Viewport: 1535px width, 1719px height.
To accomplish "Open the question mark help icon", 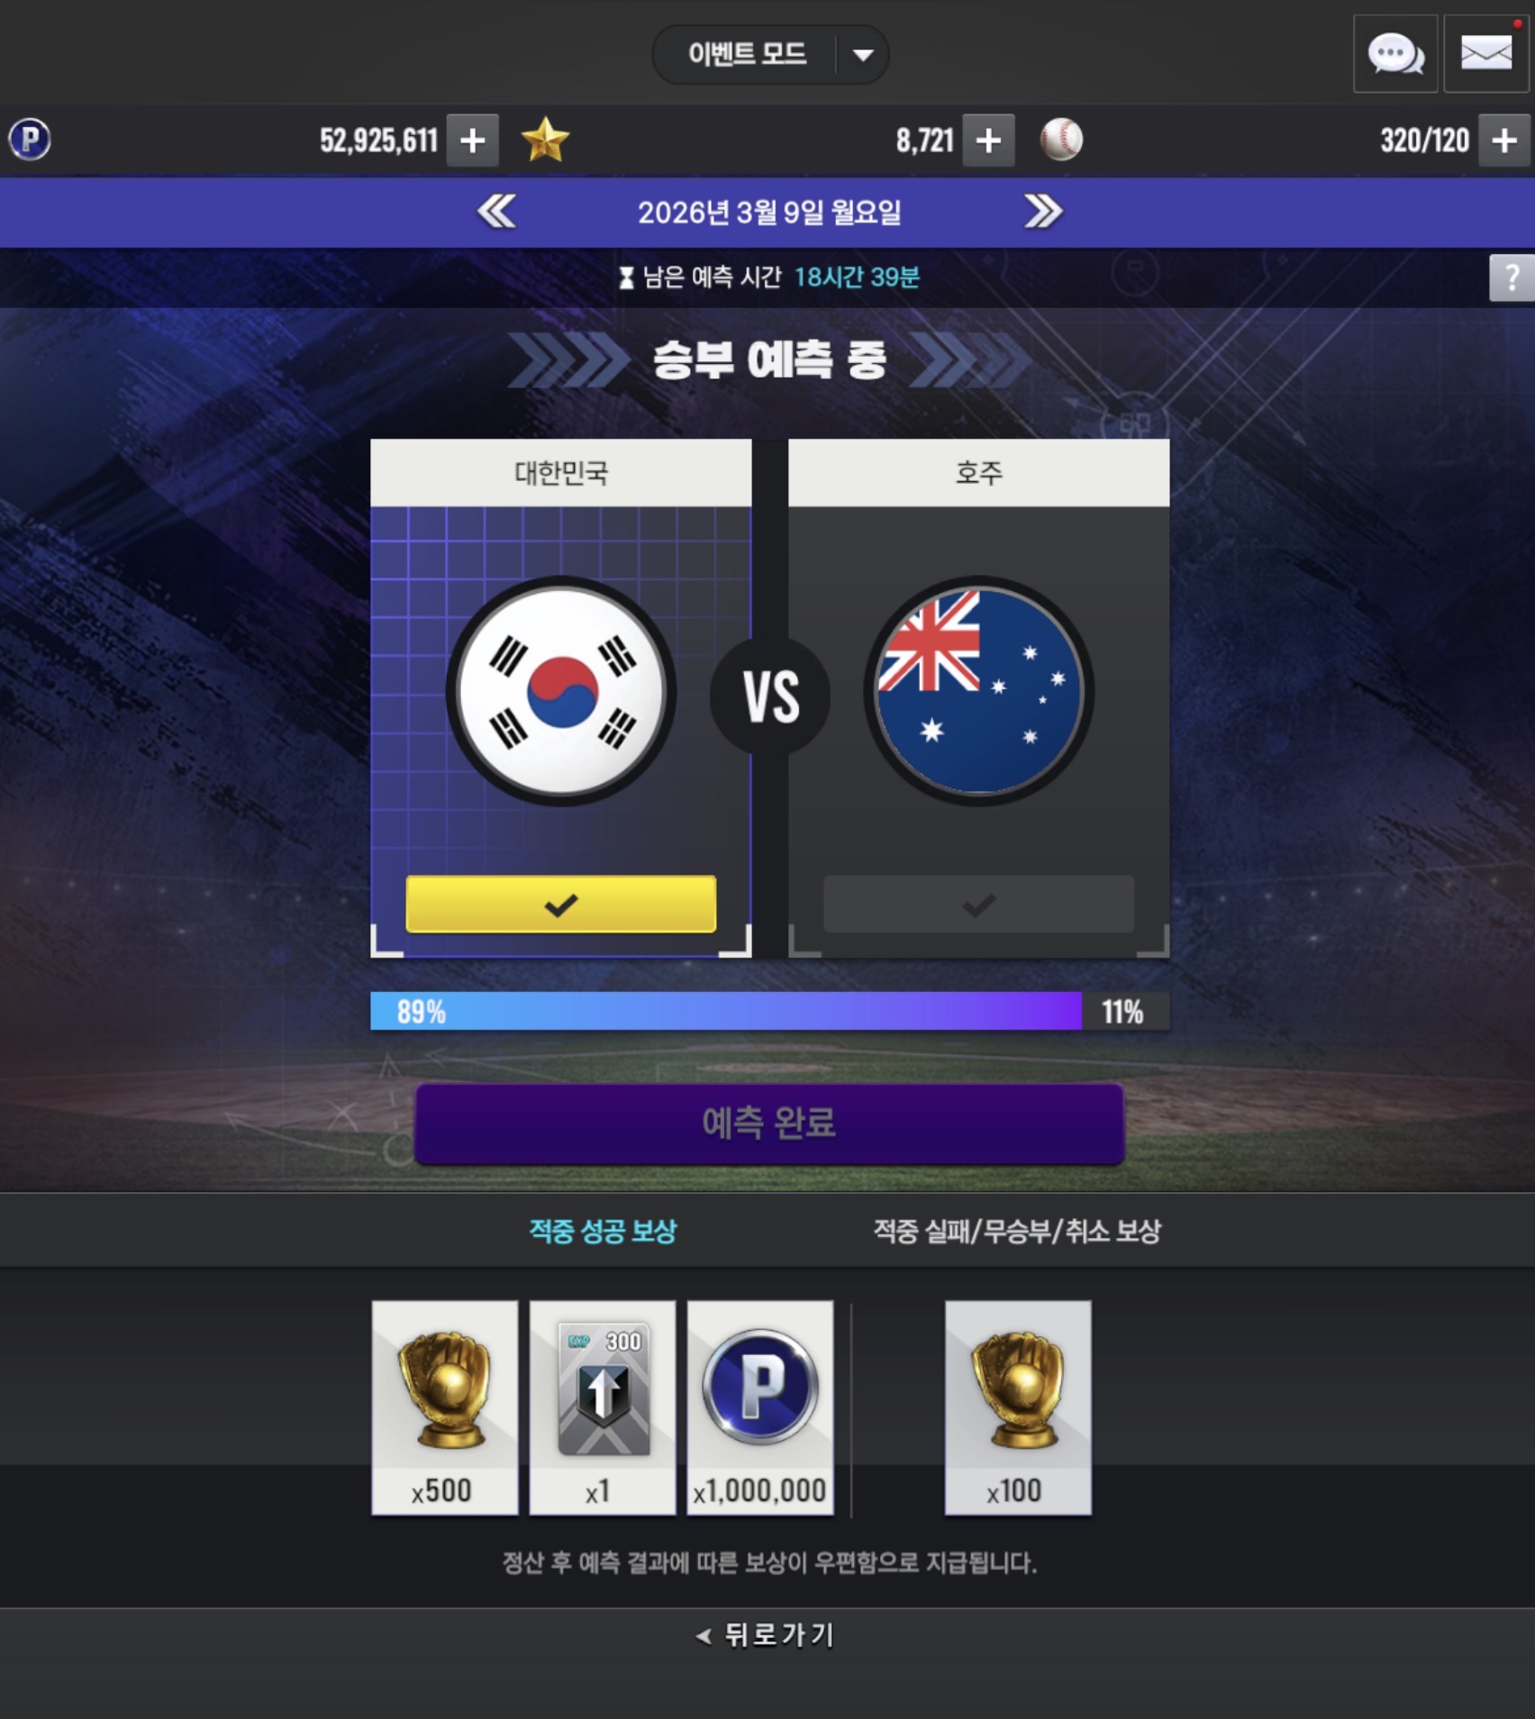I will click(x=1512, y=277).
